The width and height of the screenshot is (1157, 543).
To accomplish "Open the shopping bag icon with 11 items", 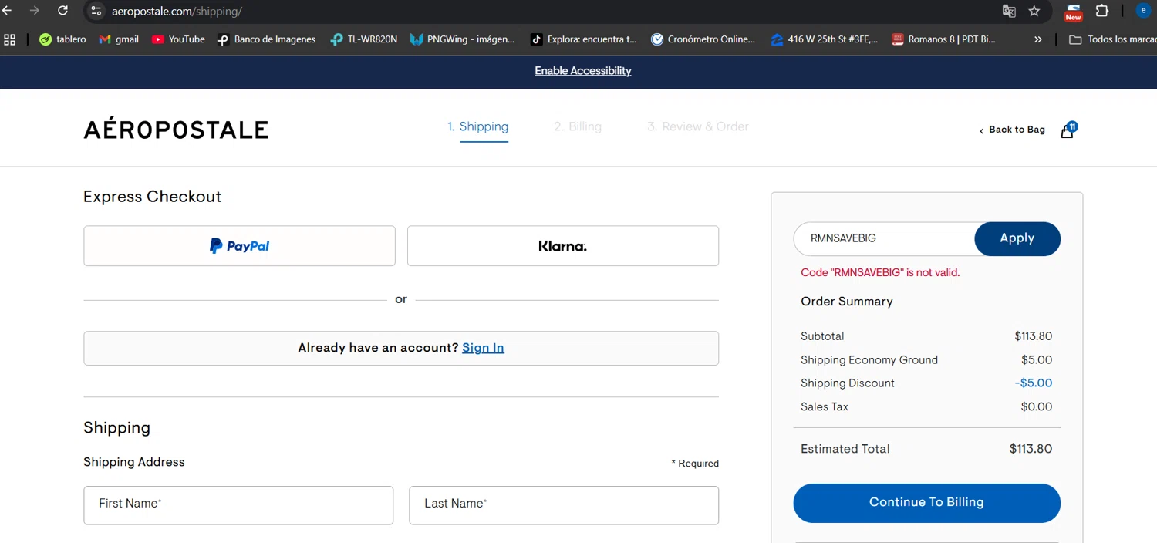I will (1068, 130).
